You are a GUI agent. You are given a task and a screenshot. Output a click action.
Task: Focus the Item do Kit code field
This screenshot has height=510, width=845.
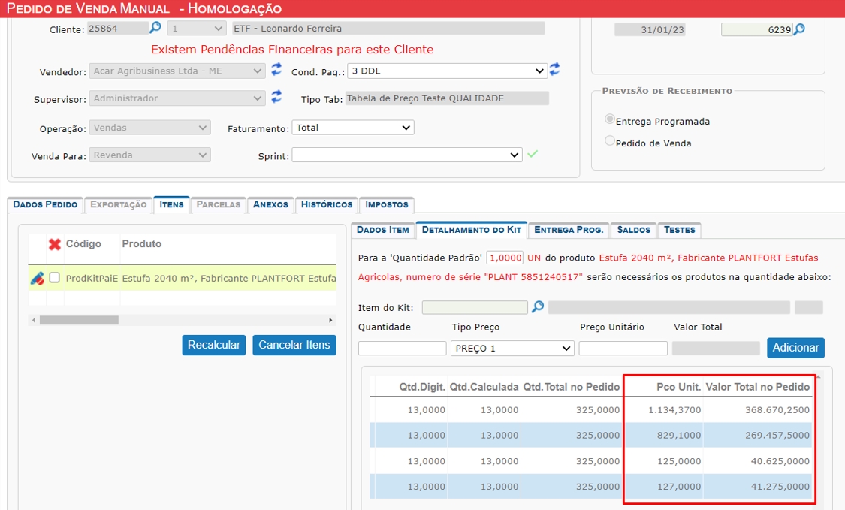[x=475, y=307]
